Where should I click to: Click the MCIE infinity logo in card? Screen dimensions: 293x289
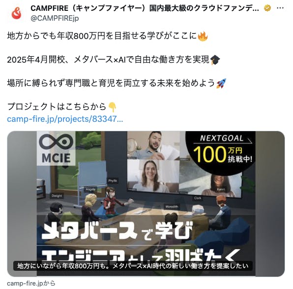(56, 148)
